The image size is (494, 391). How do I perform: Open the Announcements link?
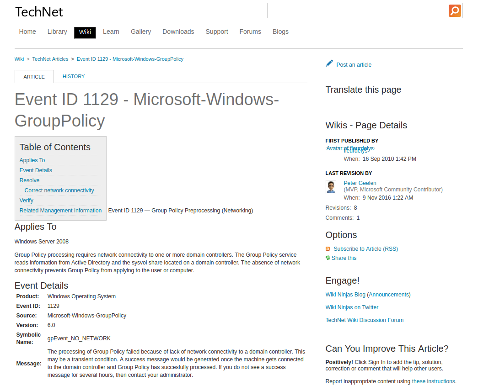[x=389, y=295]
